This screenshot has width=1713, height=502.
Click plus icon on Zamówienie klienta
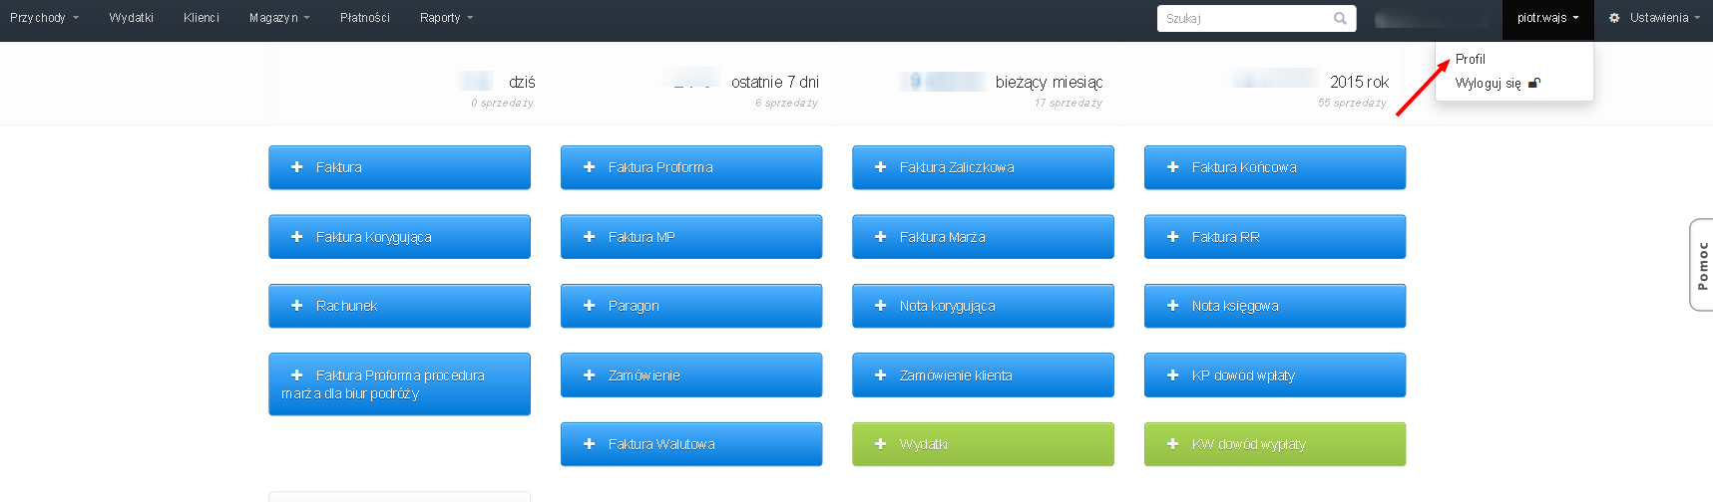880,376
